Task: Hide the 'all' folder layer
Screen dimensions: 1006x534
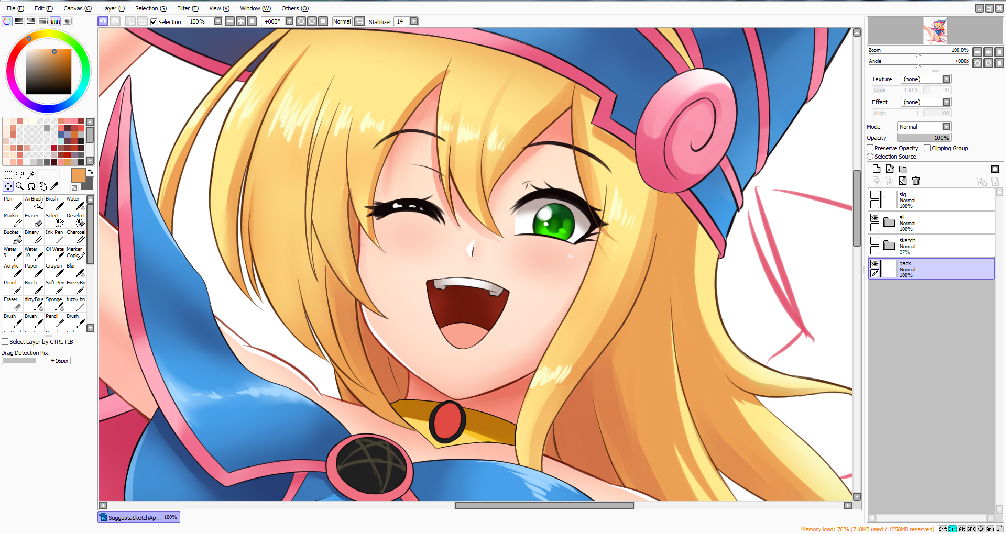Action: pos(875,218)
